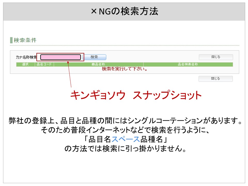Click the pink カナ名称検索 input field
The height and width of the screenshot is (186, 248).
point(61,57)
